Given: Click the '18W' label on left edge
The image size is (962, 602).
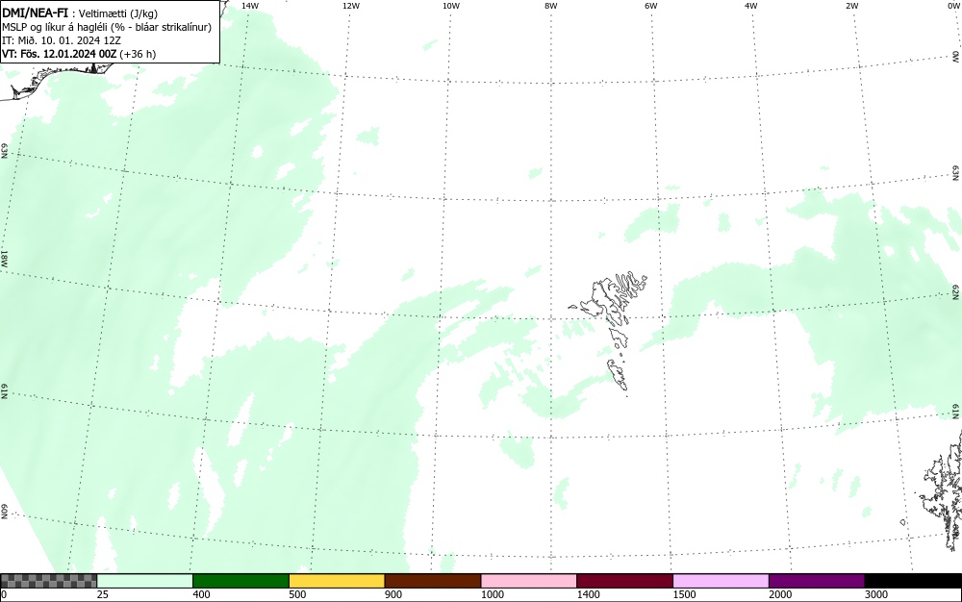Looking at the screenshot, I should click(x=4, y=258).
